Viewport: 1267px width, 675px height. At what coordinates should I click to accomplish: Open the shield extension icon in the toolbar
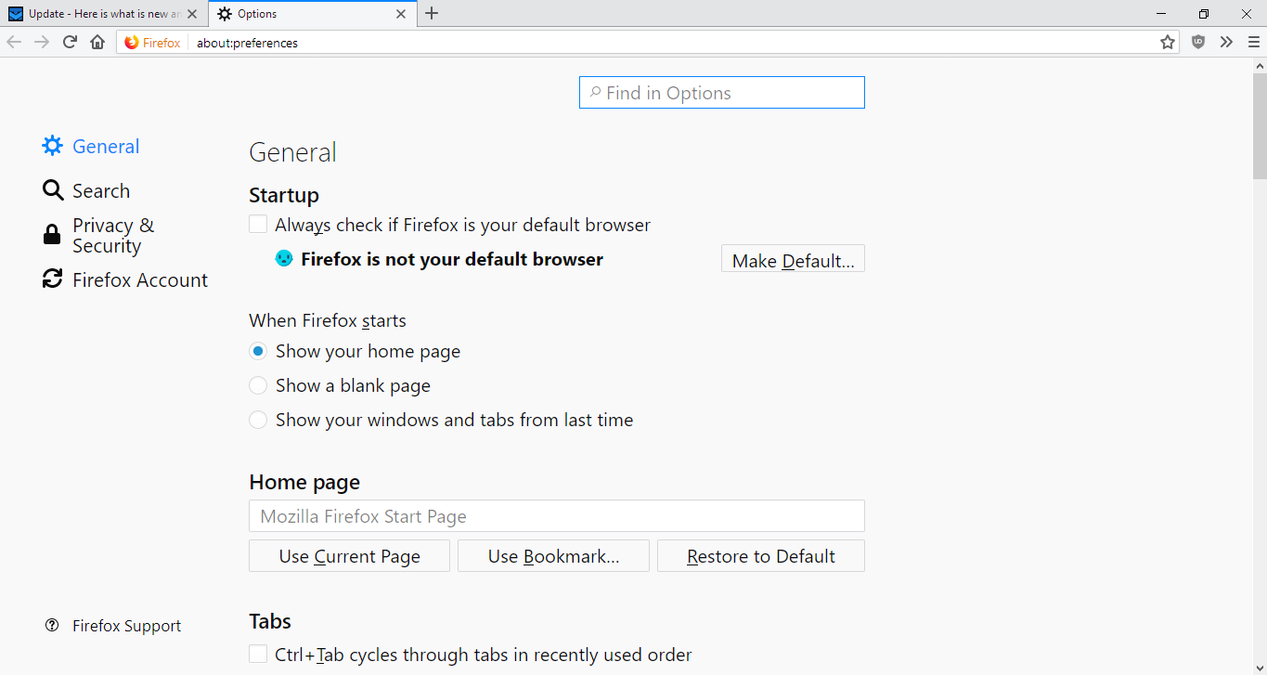(x=1198, y=42)
